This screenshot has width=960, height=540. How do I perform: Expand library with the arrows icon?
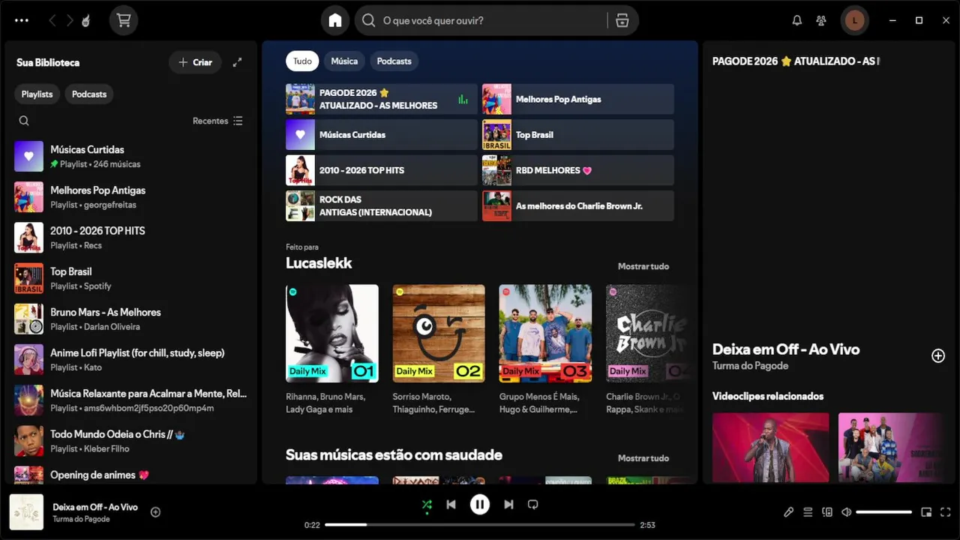[x=237, y=62]
